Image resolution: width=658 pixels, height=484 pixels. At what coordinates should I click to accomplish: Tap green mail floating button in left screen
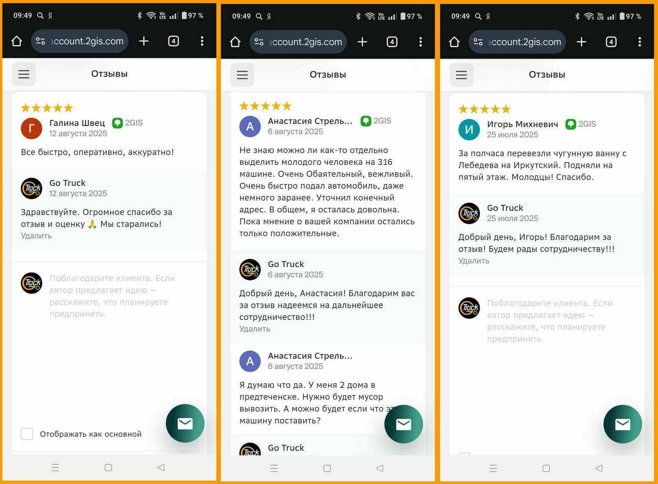coord(185,423)
